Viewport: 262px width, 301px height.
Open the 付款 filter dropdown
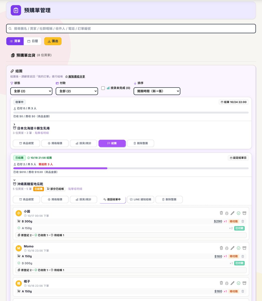click(x=77, y=91)
